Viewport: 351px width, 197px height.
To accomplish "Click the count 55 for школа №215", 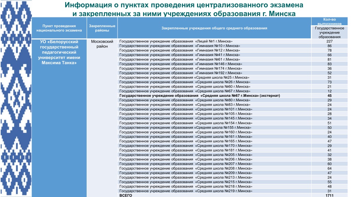I will [329, 182].
